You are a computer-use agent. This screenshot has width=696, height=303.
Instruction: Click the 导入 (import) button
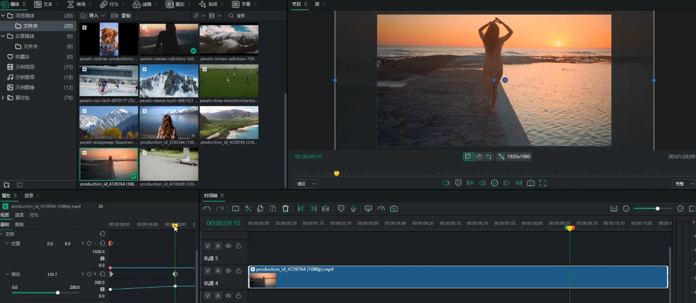tap(93, 16)
